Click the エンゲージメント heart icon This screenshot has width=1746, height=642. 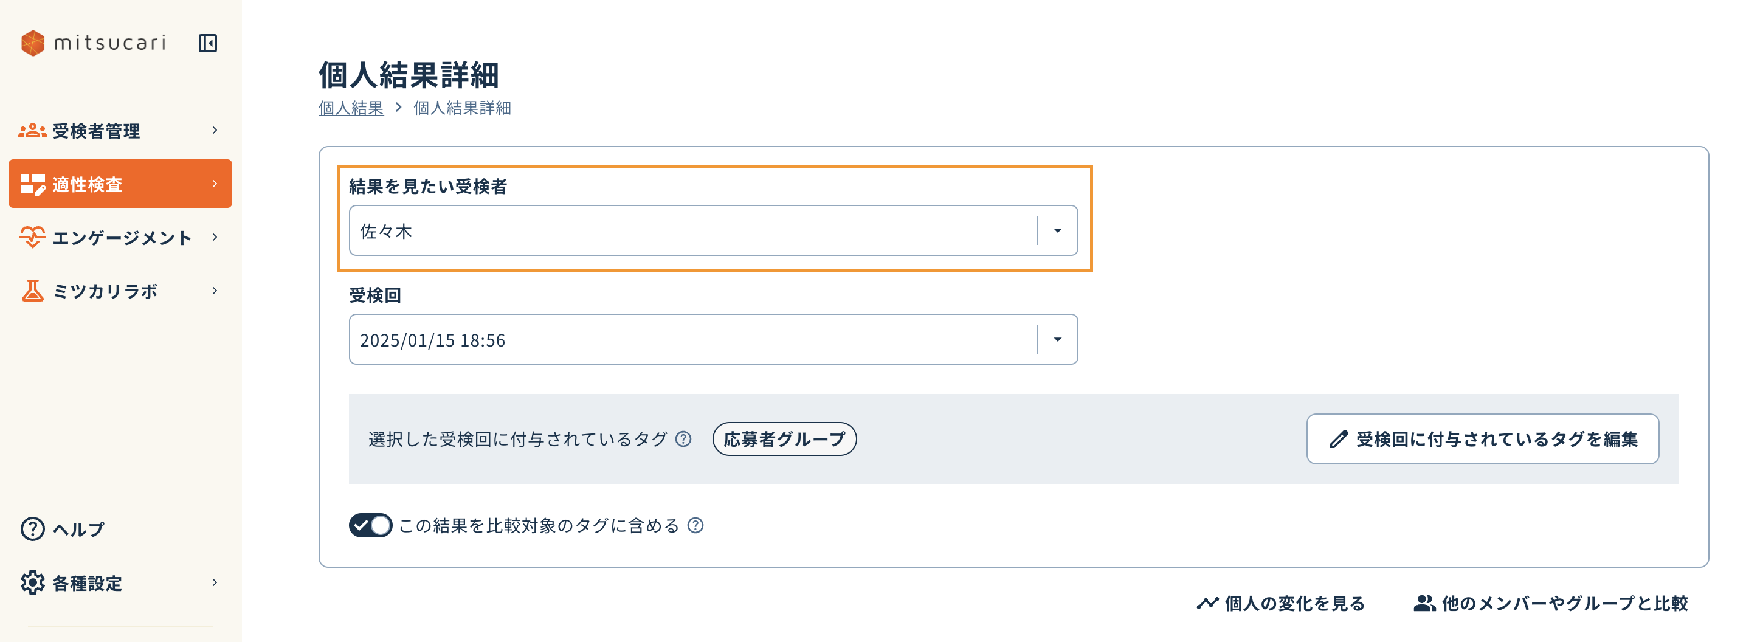(x=33, y=237)
